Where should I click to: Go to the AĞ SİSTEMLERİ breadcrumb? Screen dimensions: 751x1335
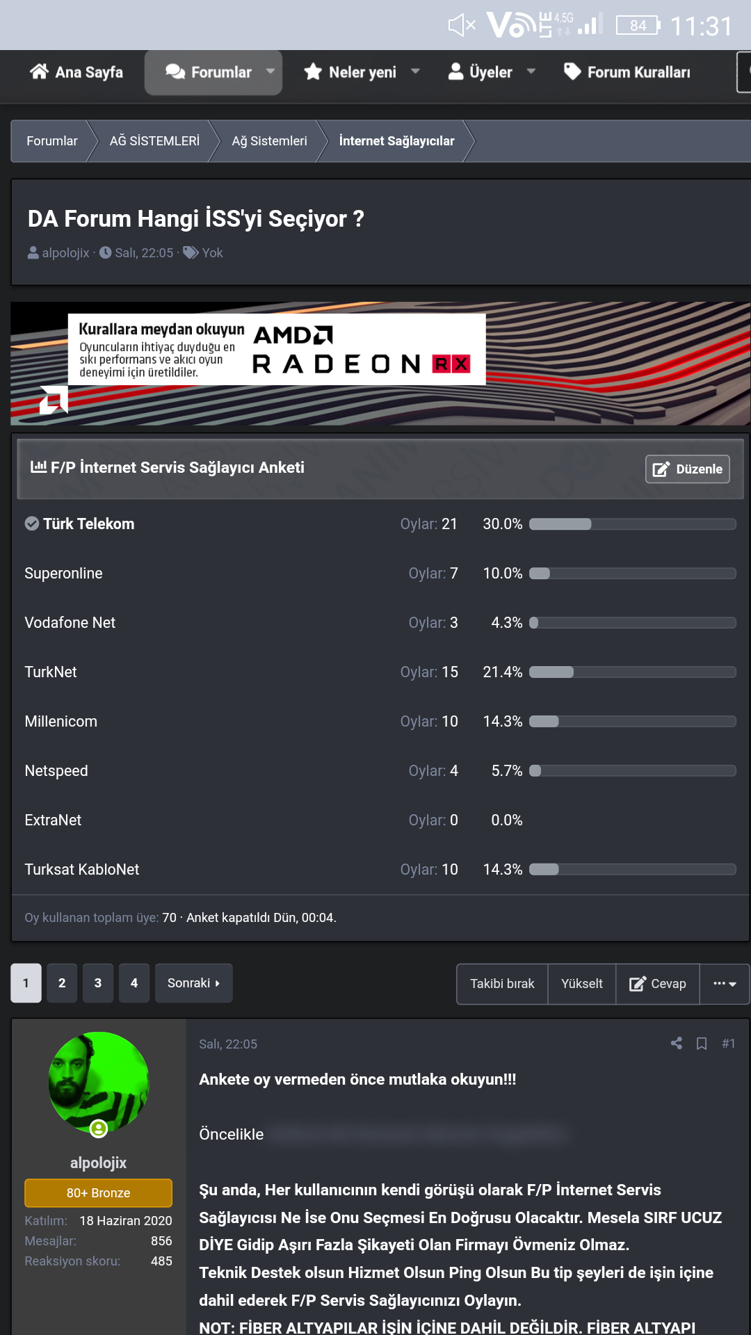[x=154, y=141]
